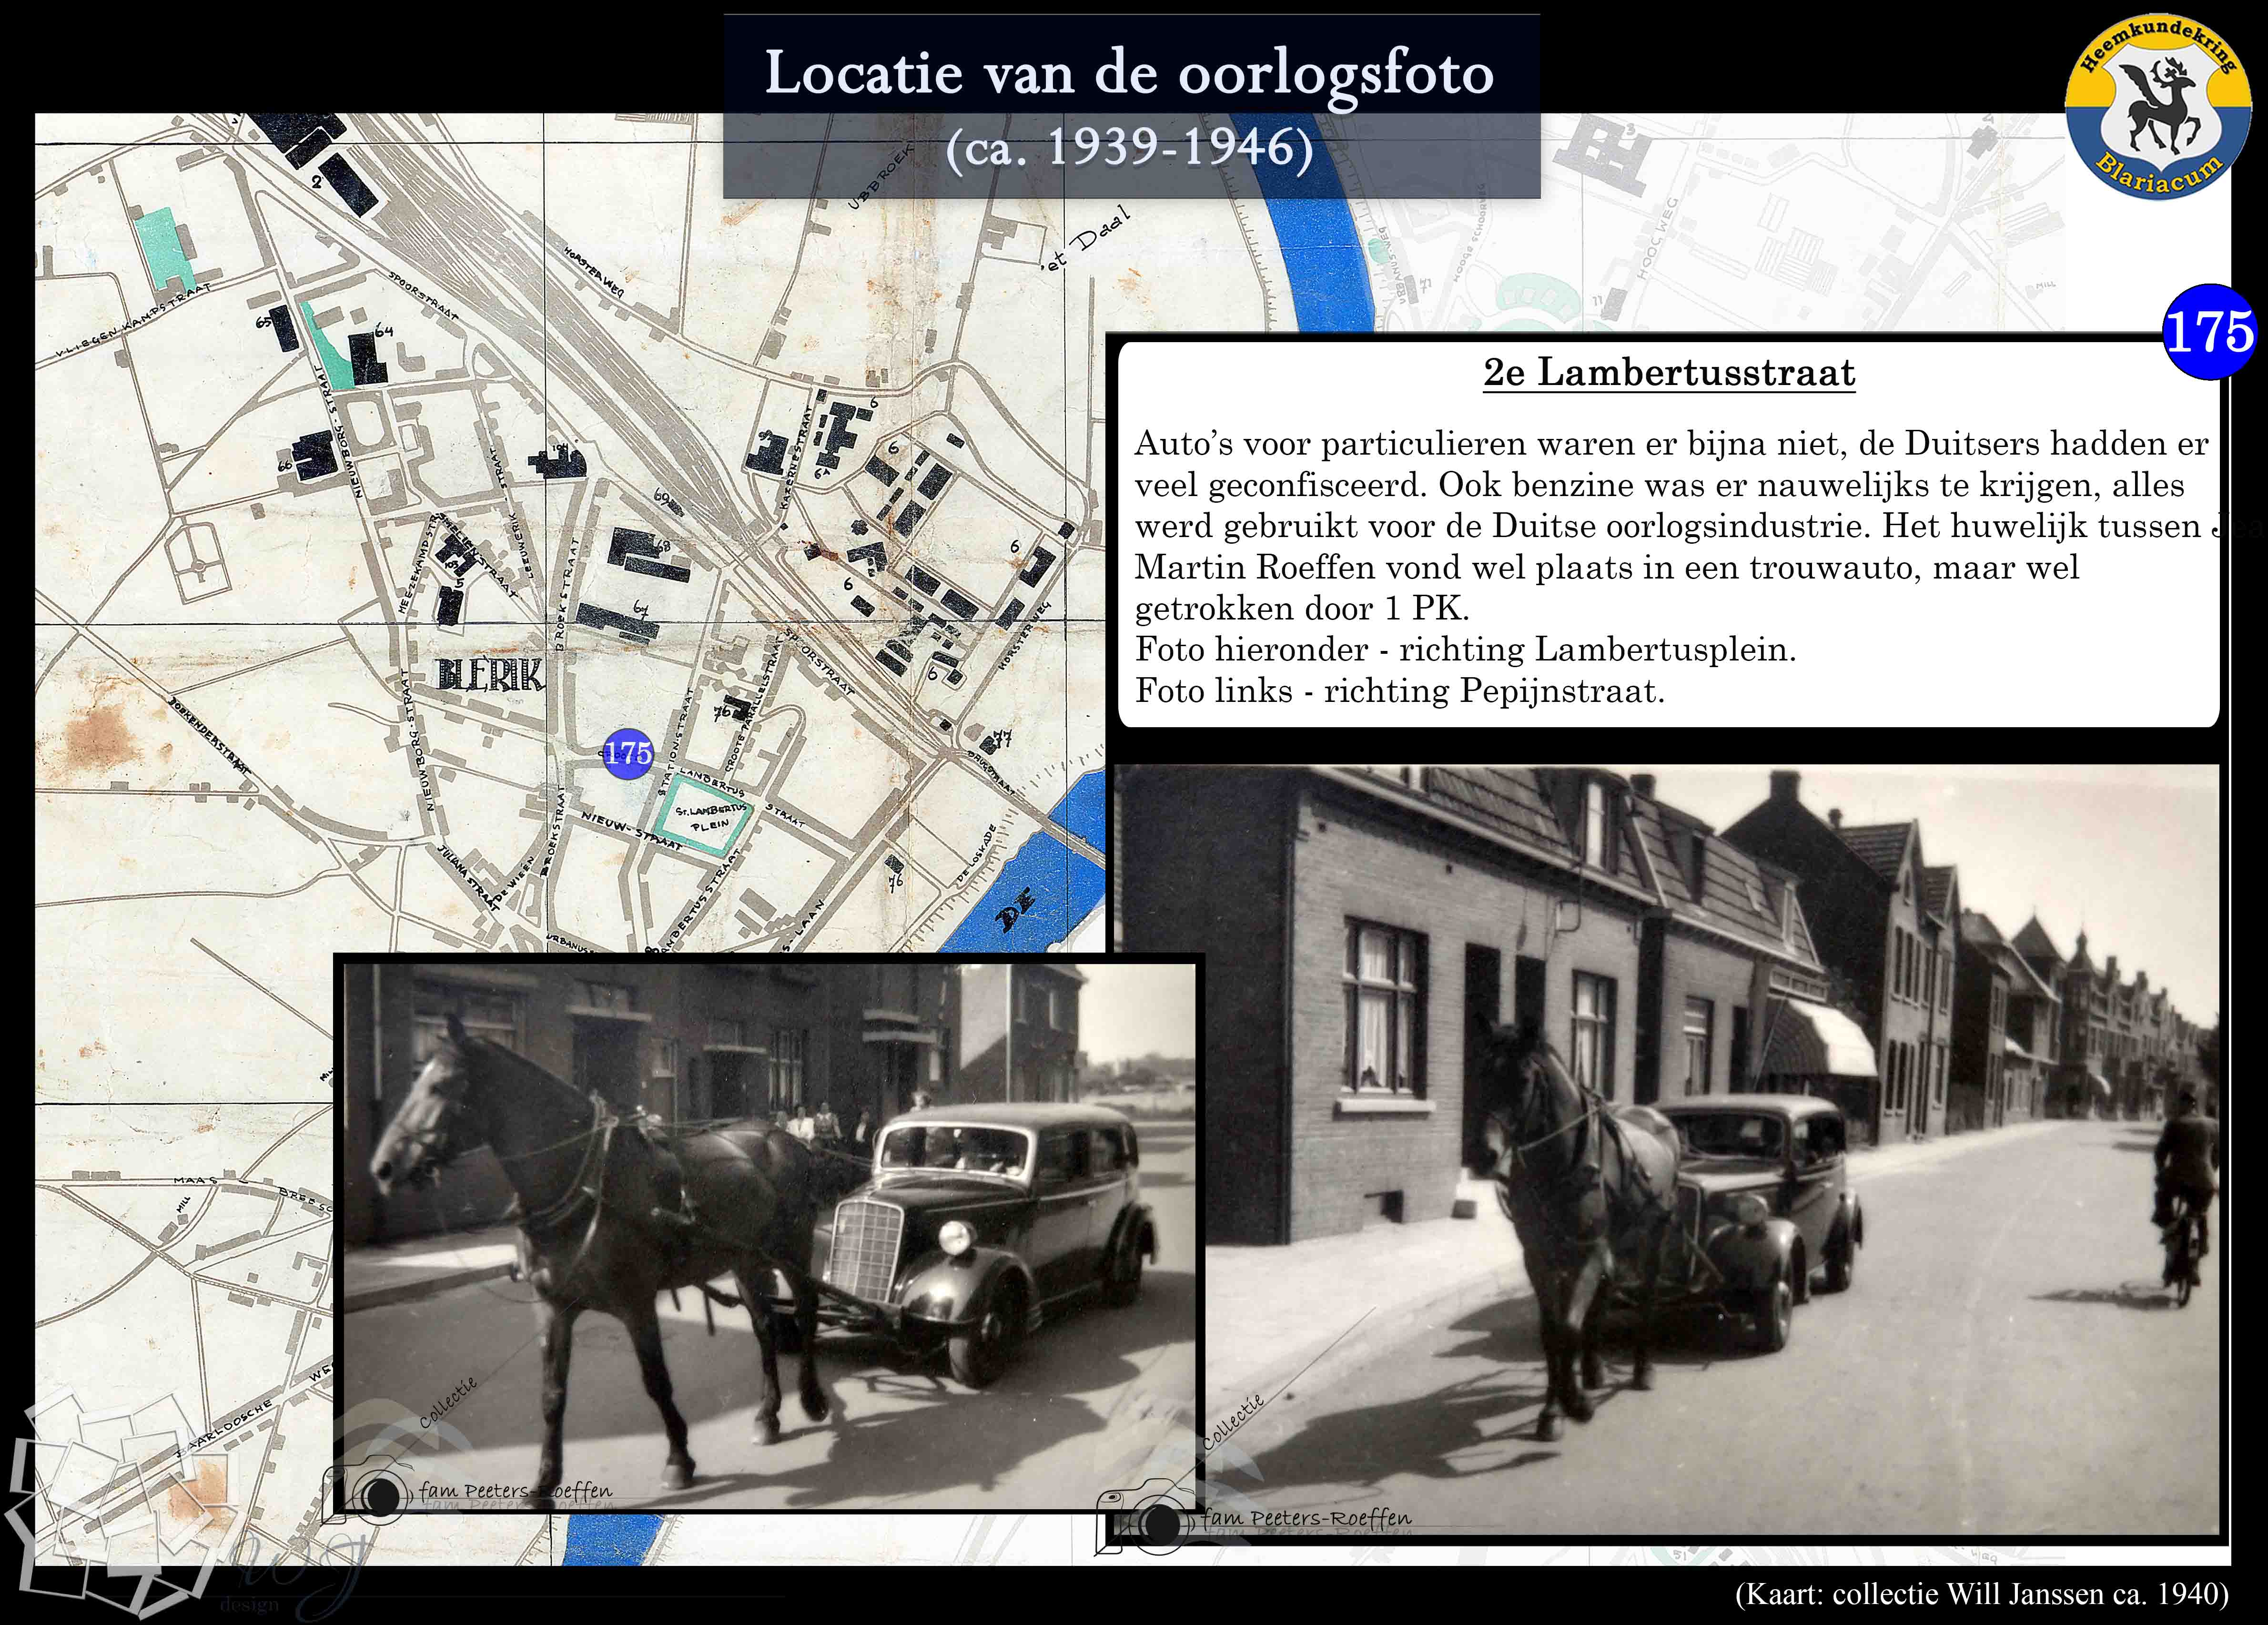Click the car's front grille in the left photo

point(866,1250)
